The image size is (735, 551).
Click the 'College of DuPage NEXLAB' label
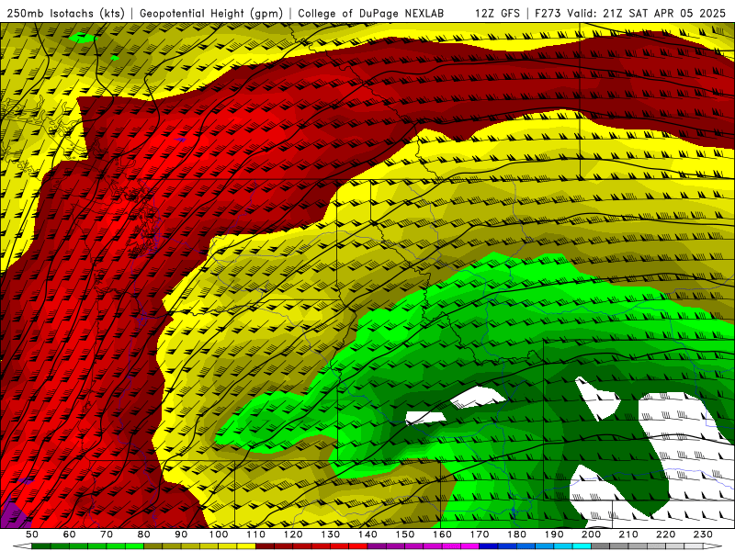[370, 14]
